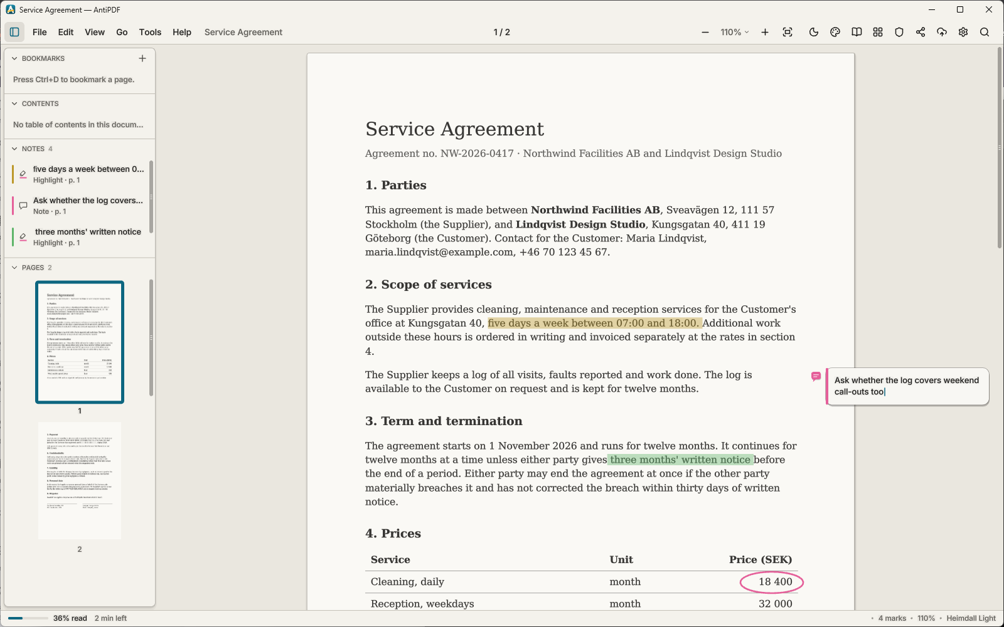Click the share icon
Viewport: 1004px width, 627px height.
(x=921, y=32)
